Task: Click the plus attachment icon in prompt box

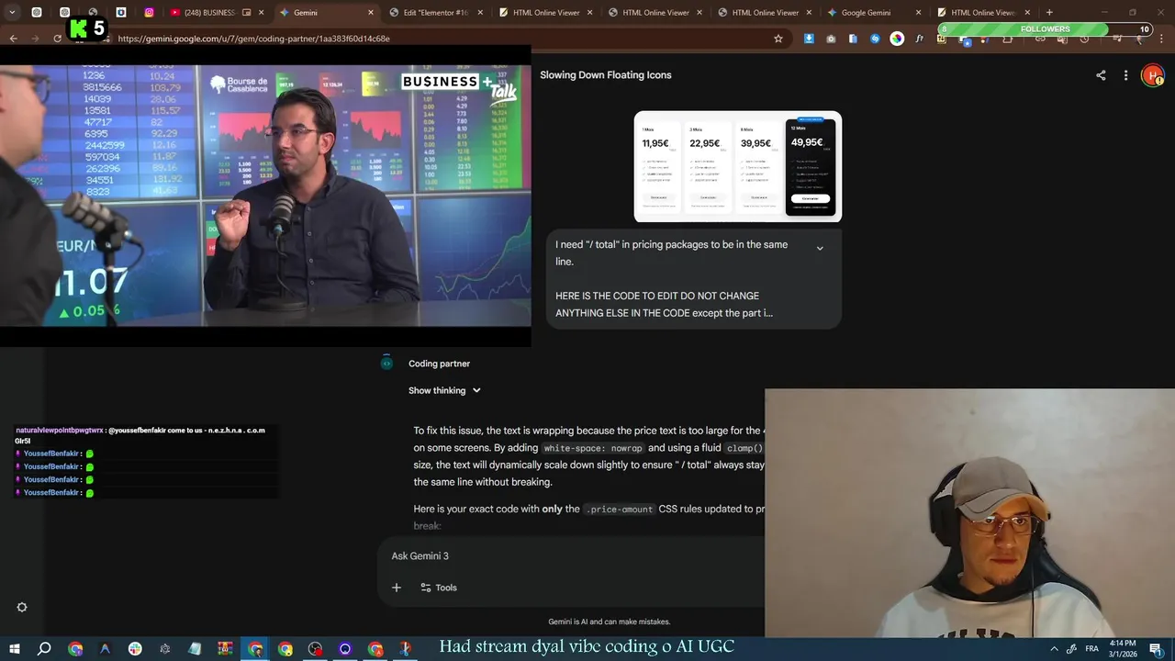Action: tap(397, 588)
